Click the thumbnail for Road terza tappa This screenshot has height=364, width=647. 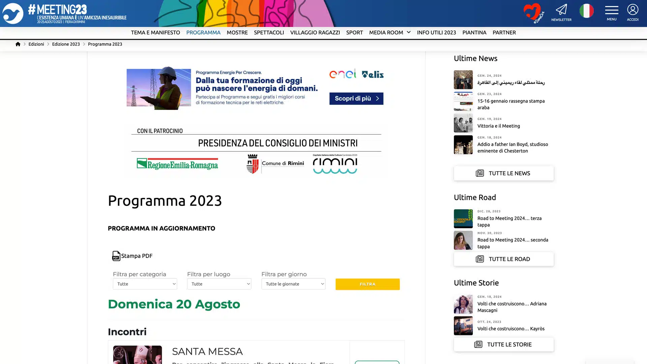tap(463, 218)
